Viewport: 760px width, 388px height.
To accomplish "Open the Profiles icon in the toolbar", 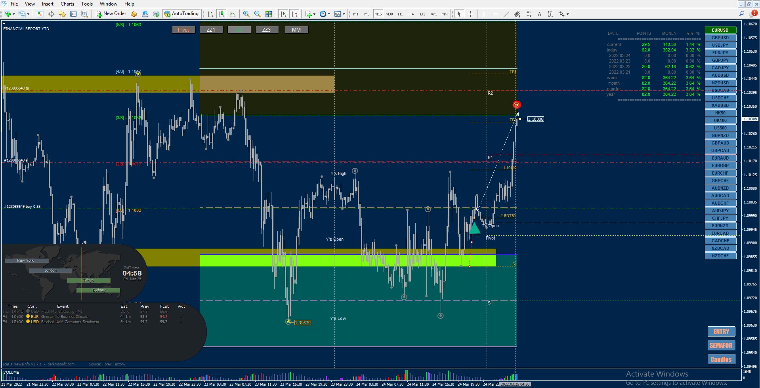I will tap(22, 14).
